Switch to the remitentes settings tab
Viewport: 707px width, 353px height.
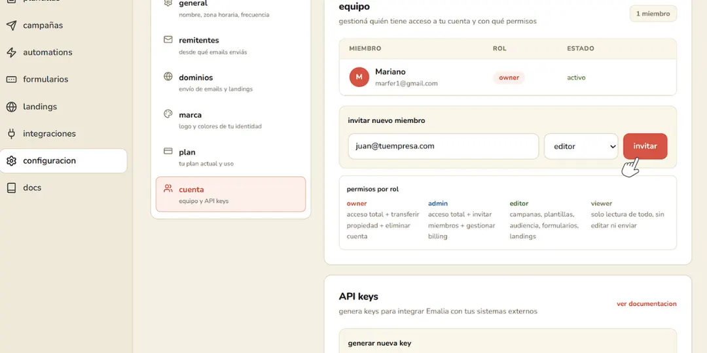click(x=230, y=45)
